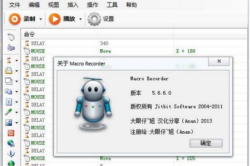Close the 关于 Macro Recorder dialog
Viewport: 250px width, 166px height.
[219, 61]
